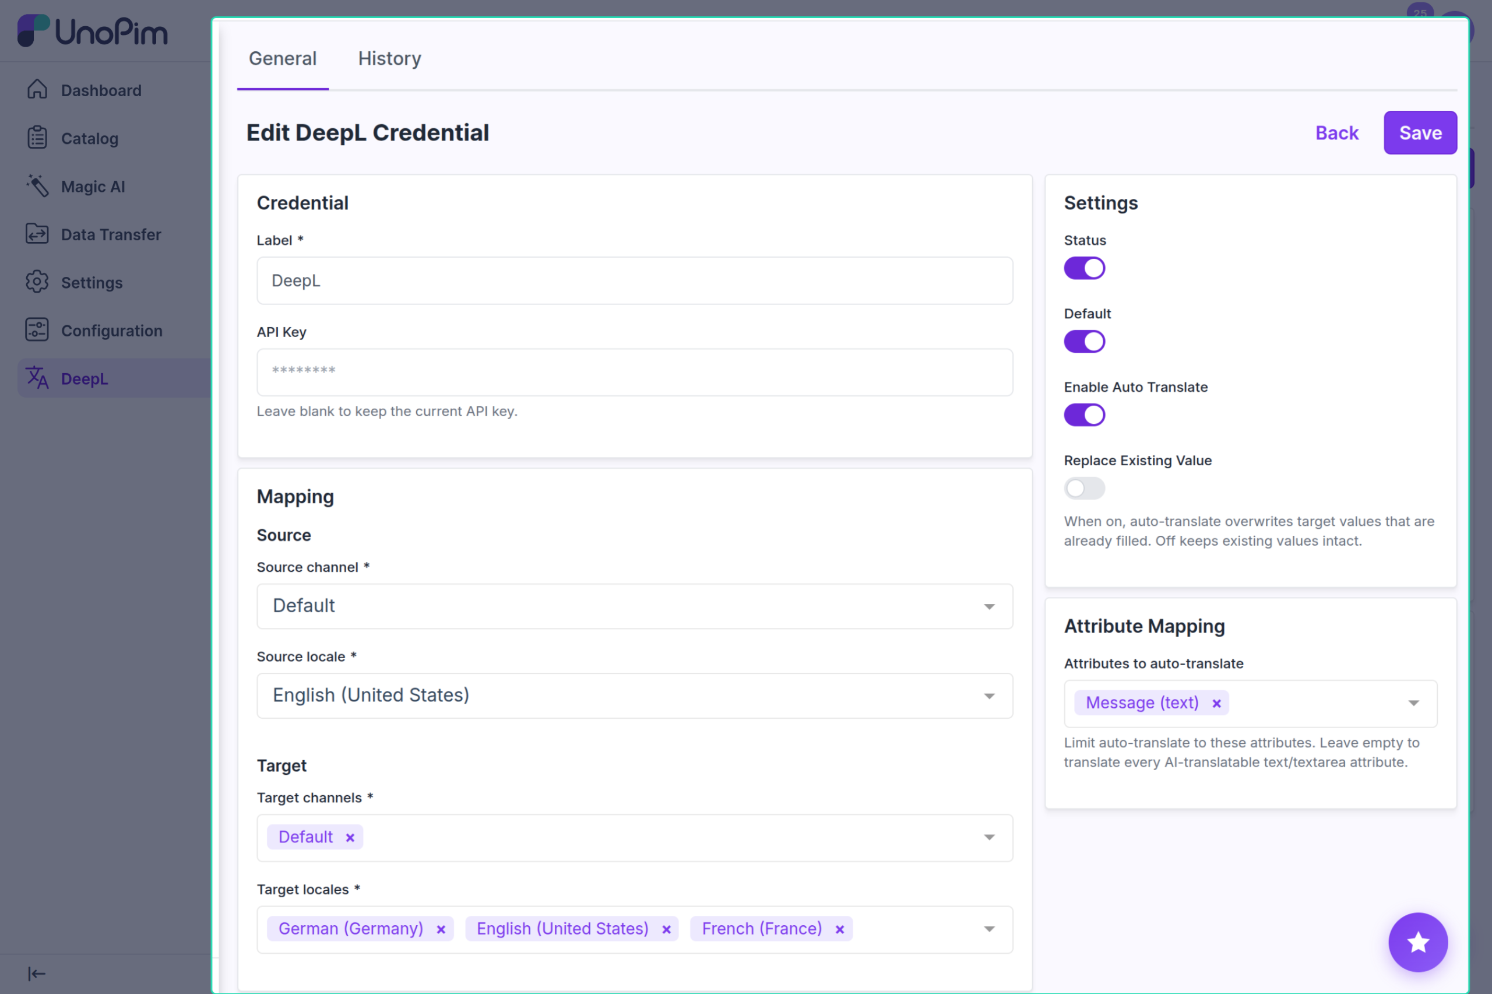Click the Back link
This screenshot has width=1492, height=994.
(1337, 132)
